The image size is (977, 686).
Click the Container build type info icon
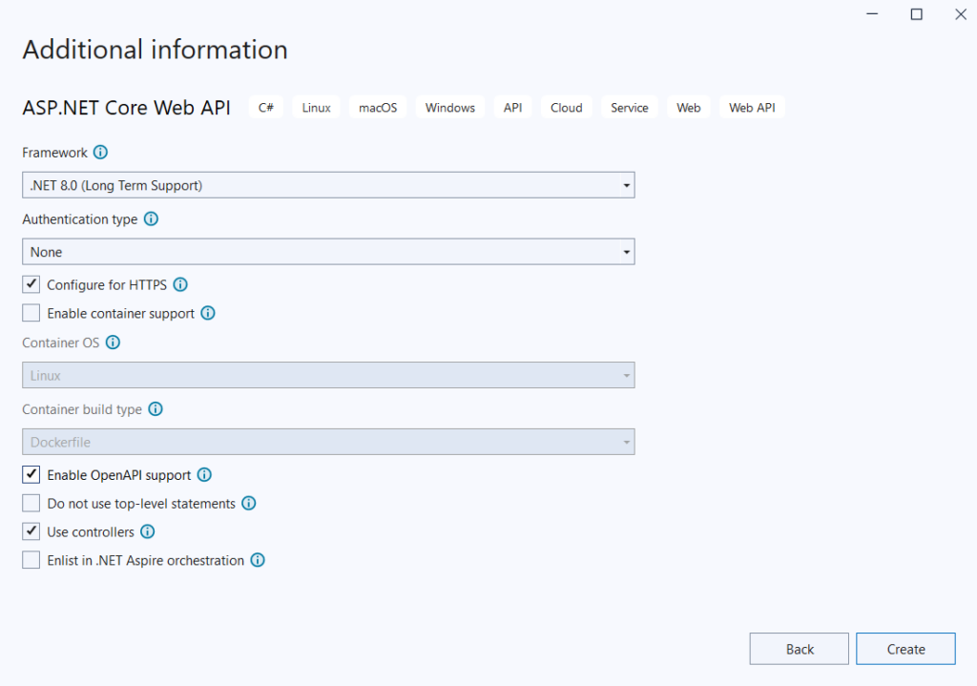coord(156,408)
